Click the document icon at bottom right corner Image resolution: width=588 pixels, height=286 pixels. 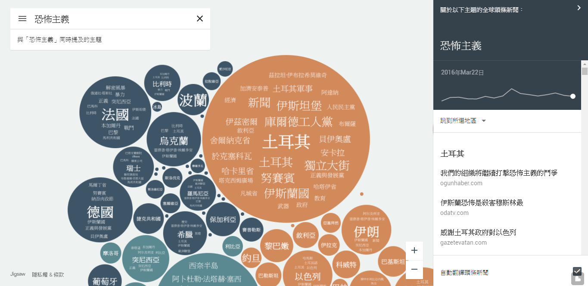[577, 280]
